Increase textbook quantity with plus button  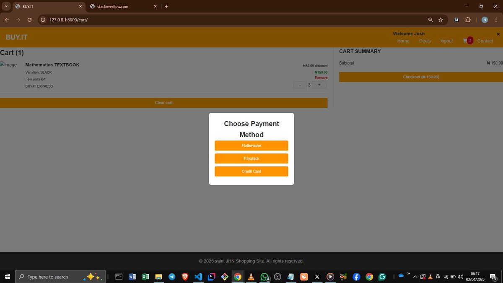pos(319,85)
